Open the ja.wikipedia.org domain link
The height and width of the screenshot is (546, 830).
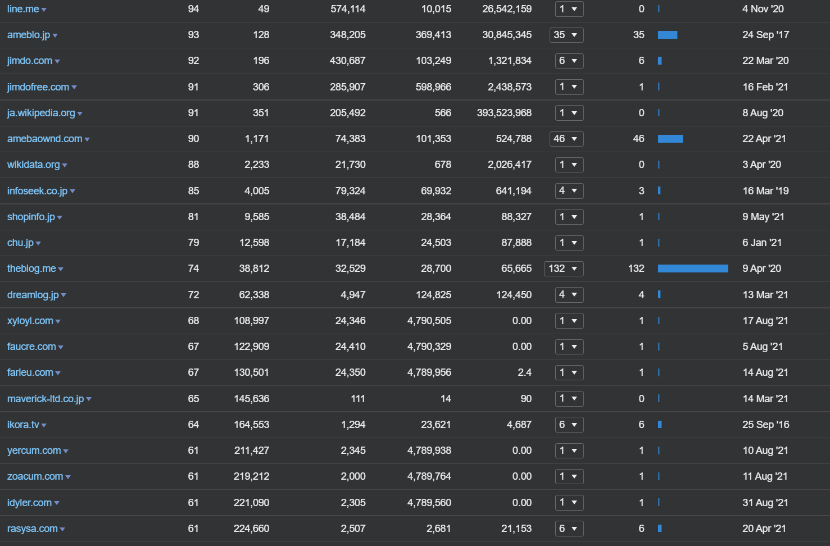pos(41,113)
